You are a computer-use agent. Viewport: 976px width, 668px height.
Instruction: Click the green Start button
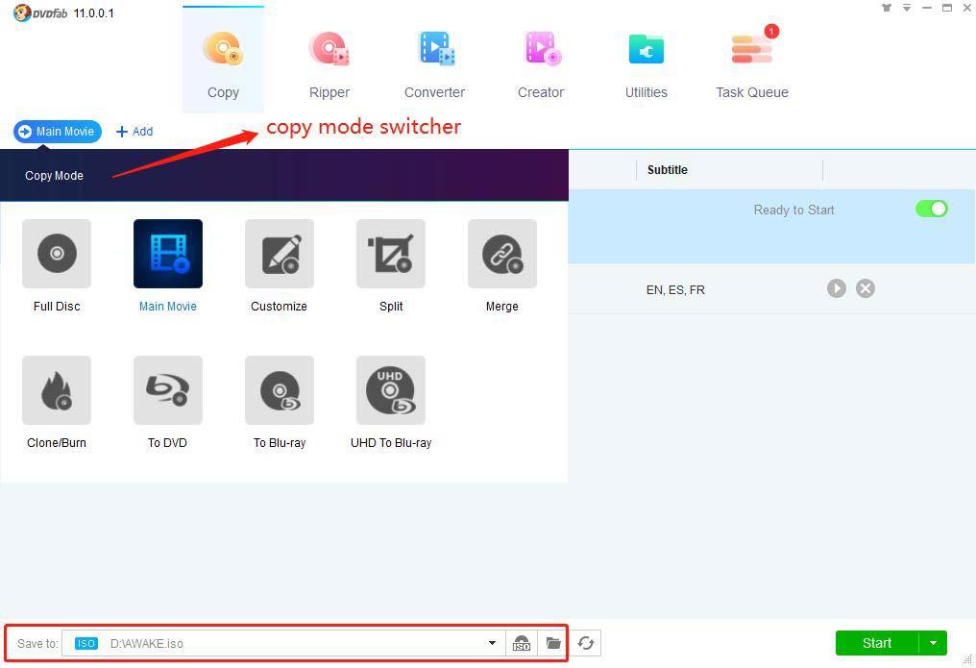pyautogui.click(x=876, y=643)
